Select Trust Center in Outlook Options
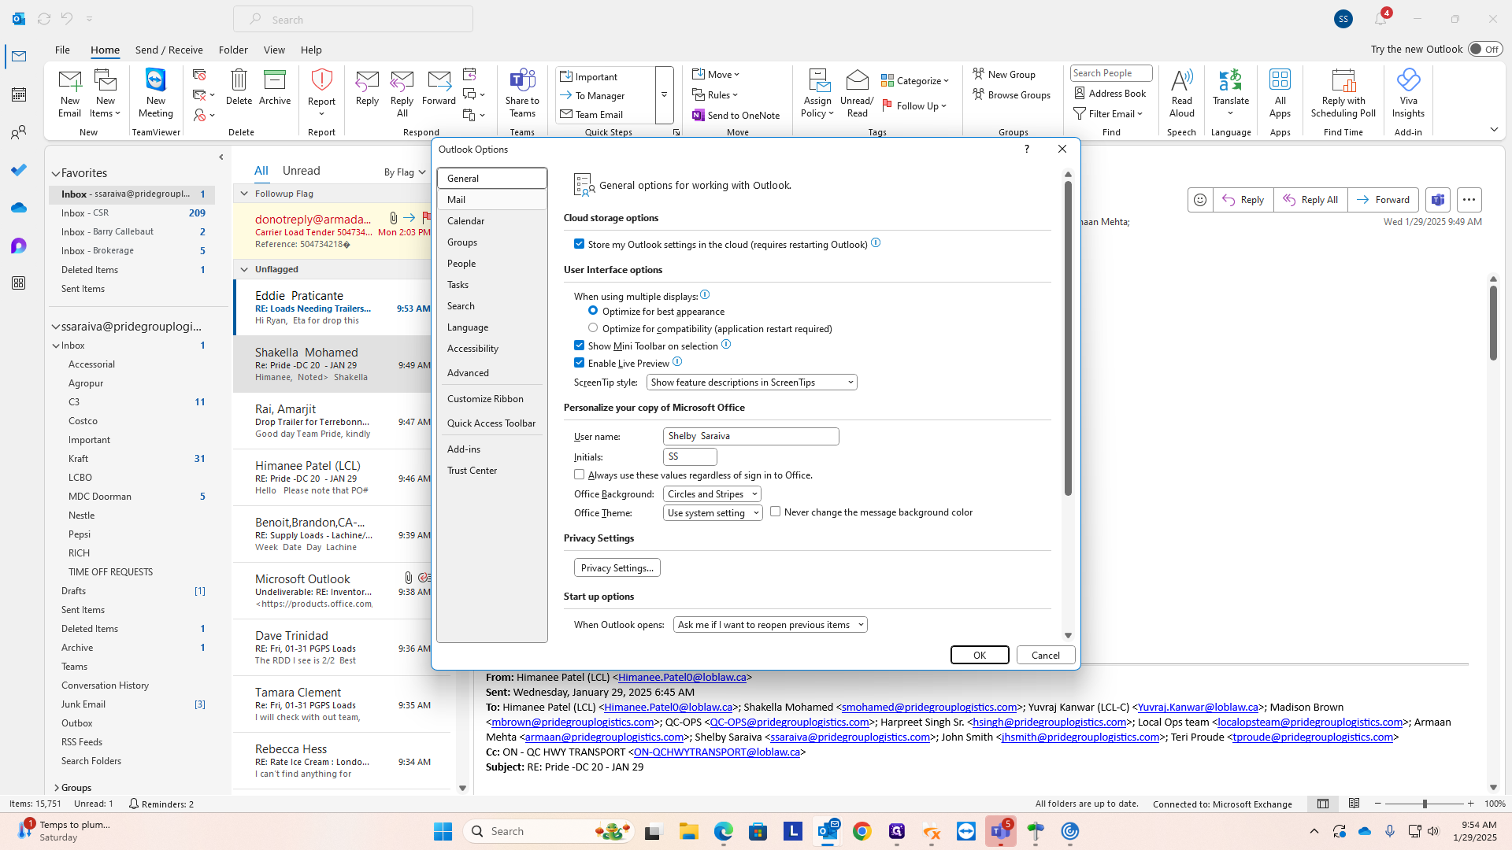Viewport: 1512px width, 850px height. tap(491, 471)
